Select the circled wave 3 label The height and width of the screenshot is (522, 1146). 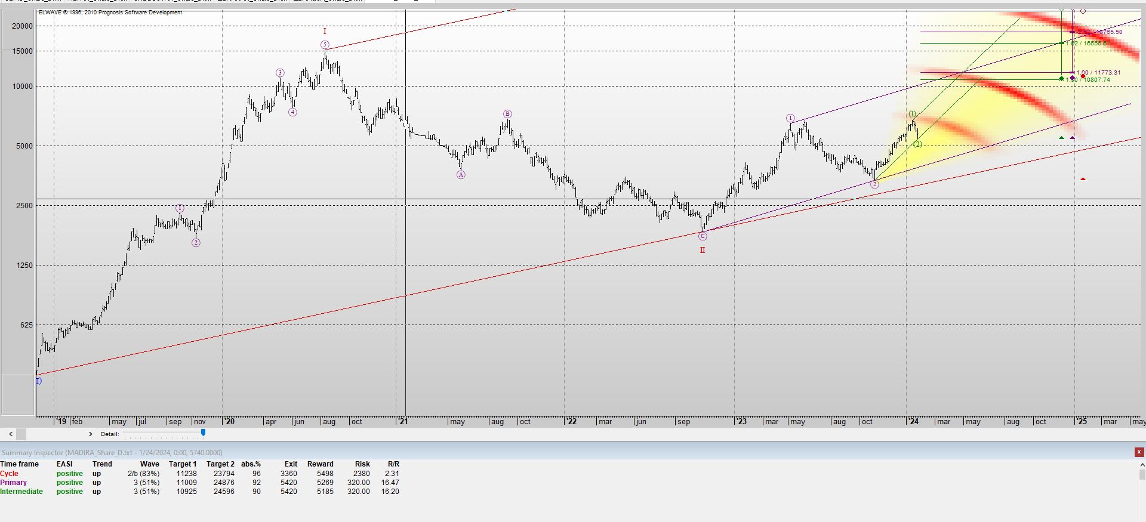(x=280, y=73)
